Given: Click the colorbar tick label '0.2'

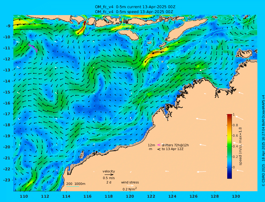Looking at the screenshot, I should coord(235,157).
